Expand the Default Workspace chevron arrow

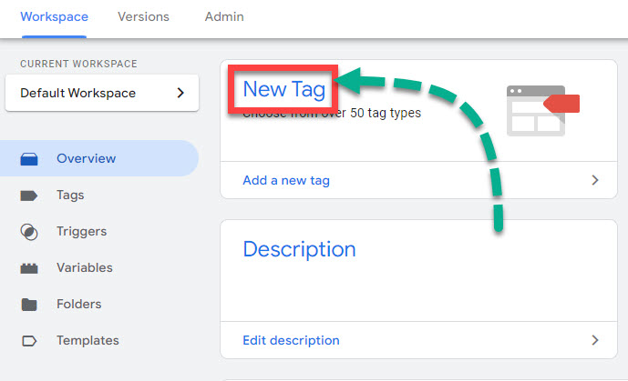pyautogui.click(x=180, y=93)
